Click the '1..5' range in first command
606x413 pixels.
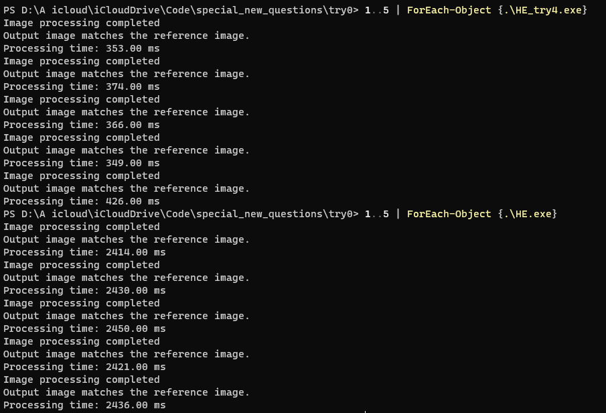[377, 10]
